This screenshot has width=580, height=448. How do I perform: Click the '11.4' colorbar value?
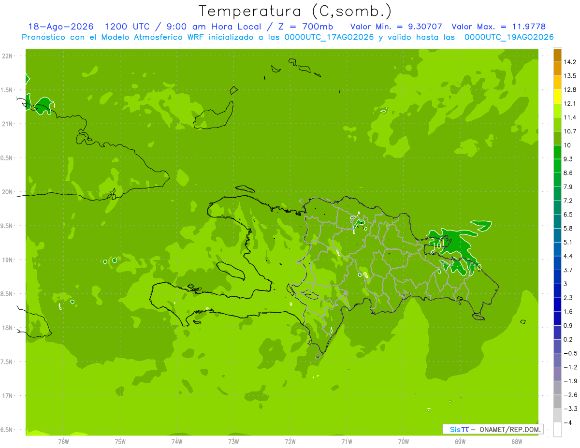pos(570,117)
